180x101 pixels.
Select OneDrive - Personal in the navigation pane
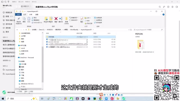click(x=26, y=58)
